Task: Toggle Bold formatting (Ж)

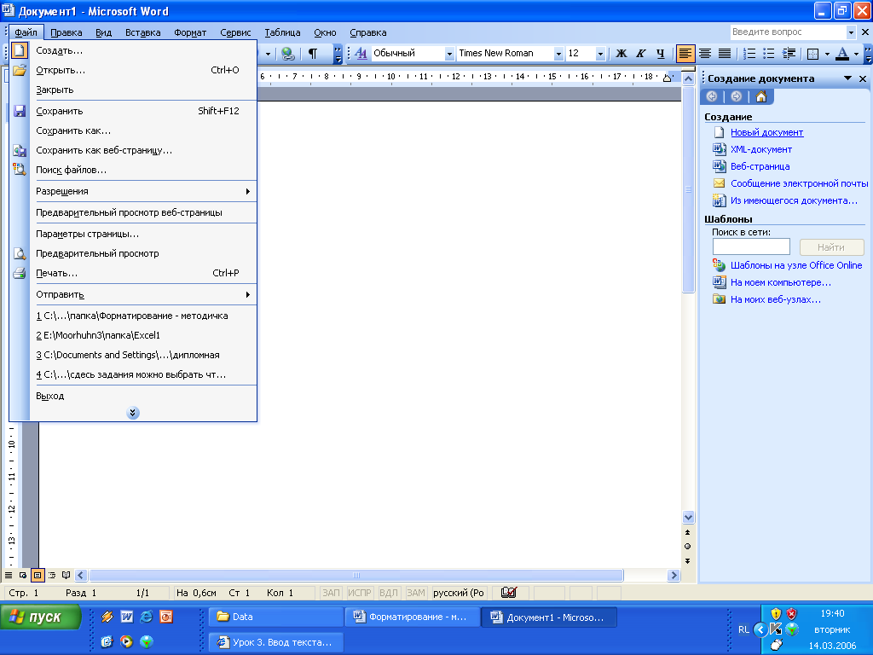Action: (x=622, y=54)
